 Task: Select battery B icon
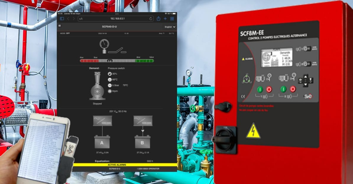(143, 142)
